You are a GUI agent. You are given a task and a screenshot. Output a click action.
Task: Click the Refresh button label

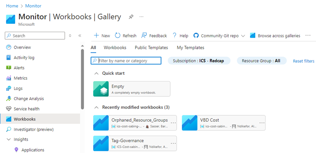(x=130, y=36)
